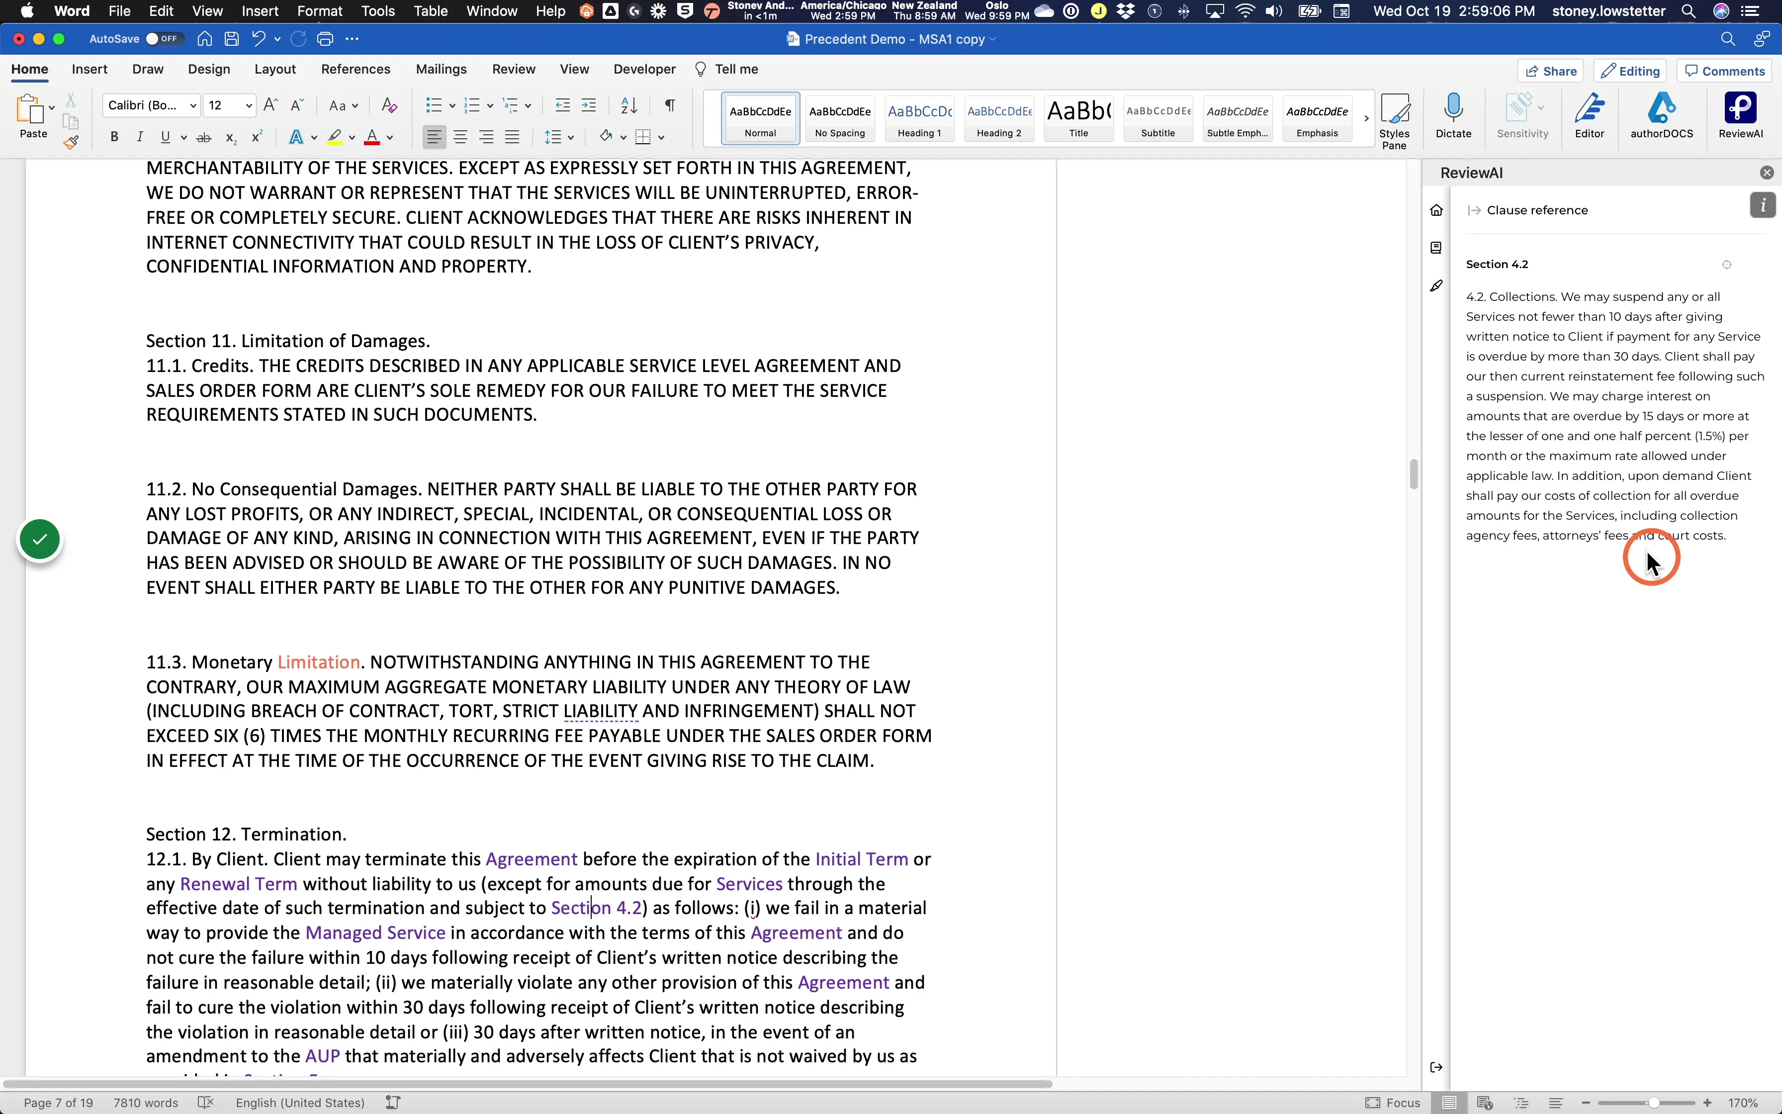Adjust the zoom slider

pyautogui.click(x=1654, y=1103)
